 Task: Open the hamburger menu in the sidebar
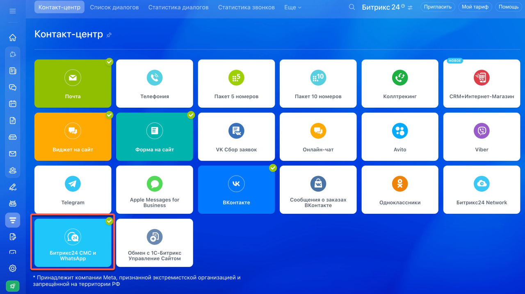tap(13, 11)
